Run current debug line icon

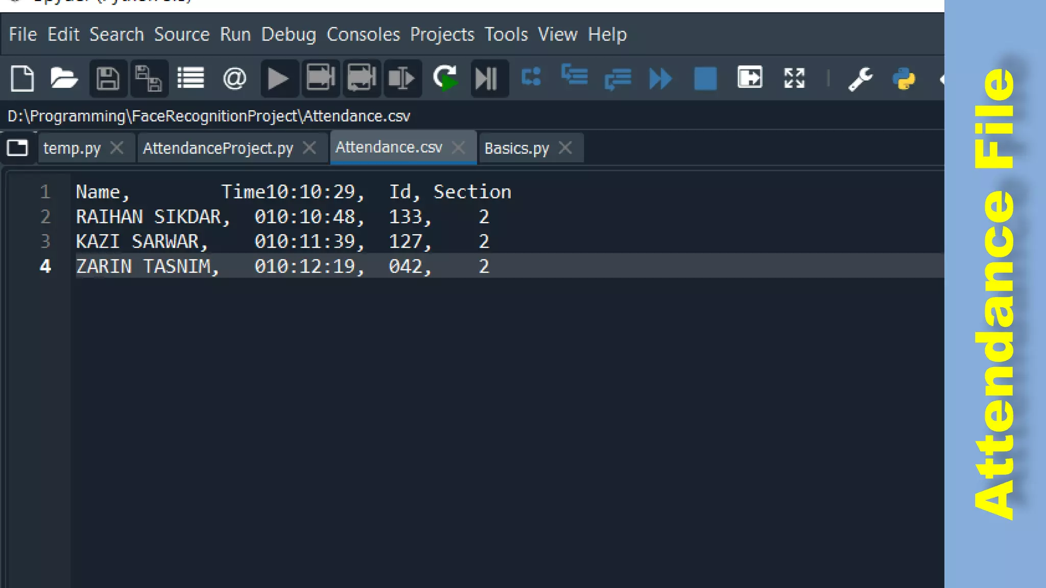[531, 77]
